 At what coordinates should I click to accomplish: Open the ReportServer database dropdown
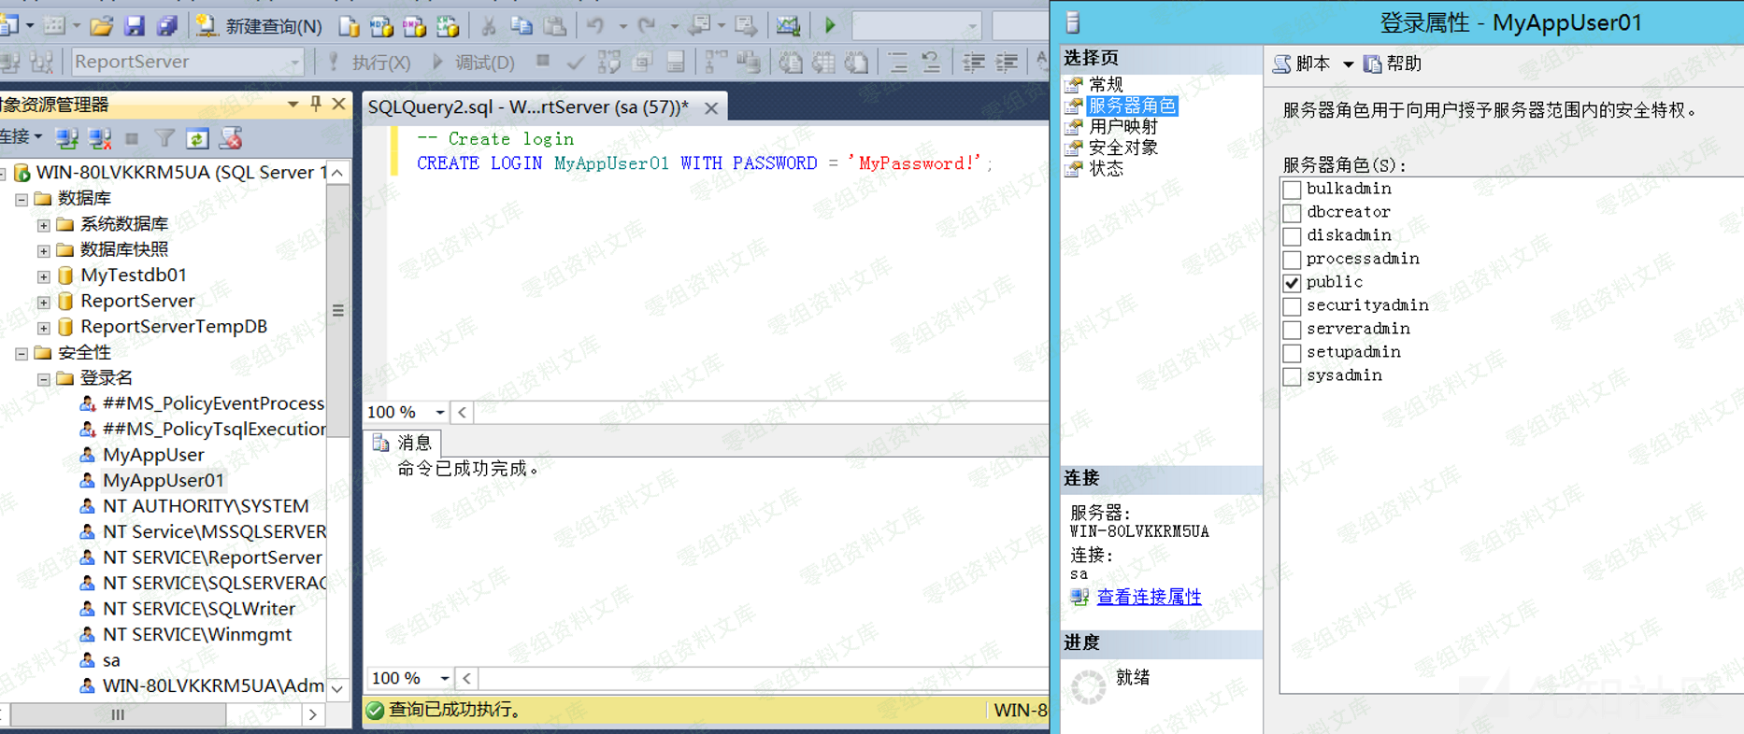(x=294, y=63)
